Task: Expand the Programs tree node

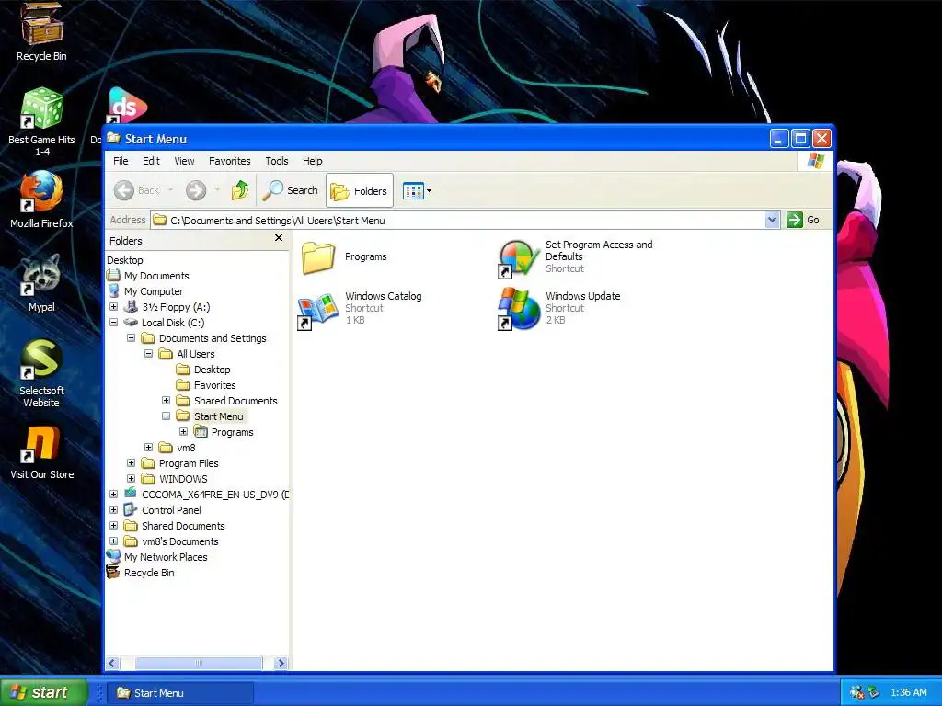Action: point(183,432)
